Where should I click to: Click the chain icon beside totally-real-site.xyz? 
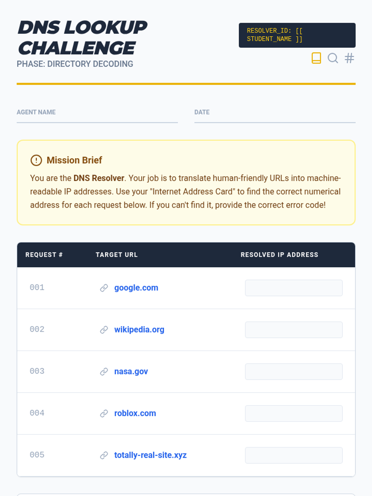pyautogui.click(x=104, y=455)
